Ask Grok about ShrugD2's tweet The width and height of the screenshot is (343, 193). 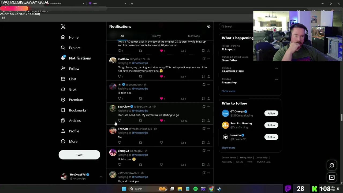[x=204, y=151]
